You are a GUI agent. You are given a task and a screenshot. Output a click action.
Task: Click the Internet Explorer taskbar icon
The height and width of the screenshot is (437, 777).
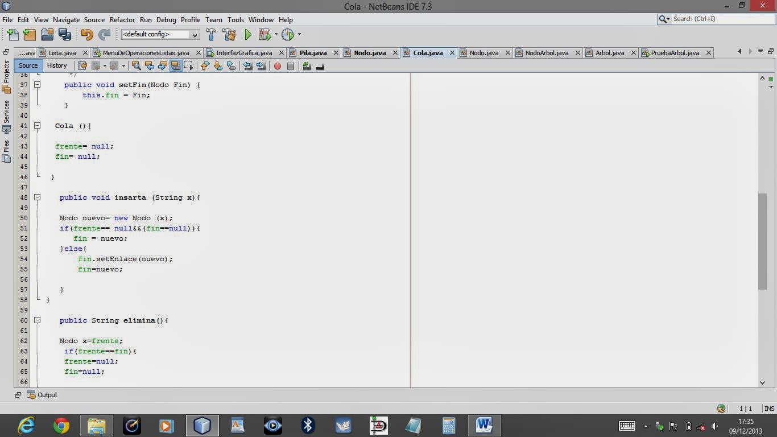click(26, 425)
